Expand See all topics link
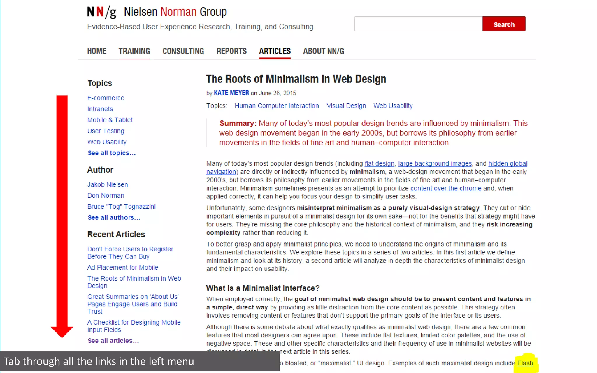Screen dimensions: 597x373 pos(112,153)
